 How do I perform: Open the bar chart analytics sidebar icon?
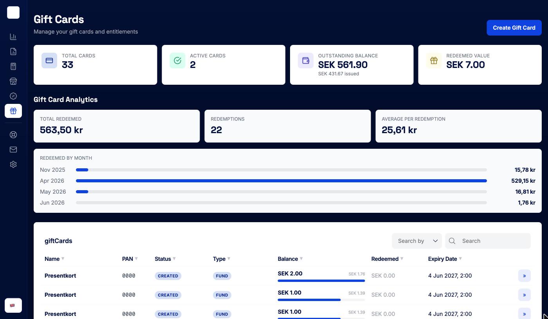click(x=13, y=37)
